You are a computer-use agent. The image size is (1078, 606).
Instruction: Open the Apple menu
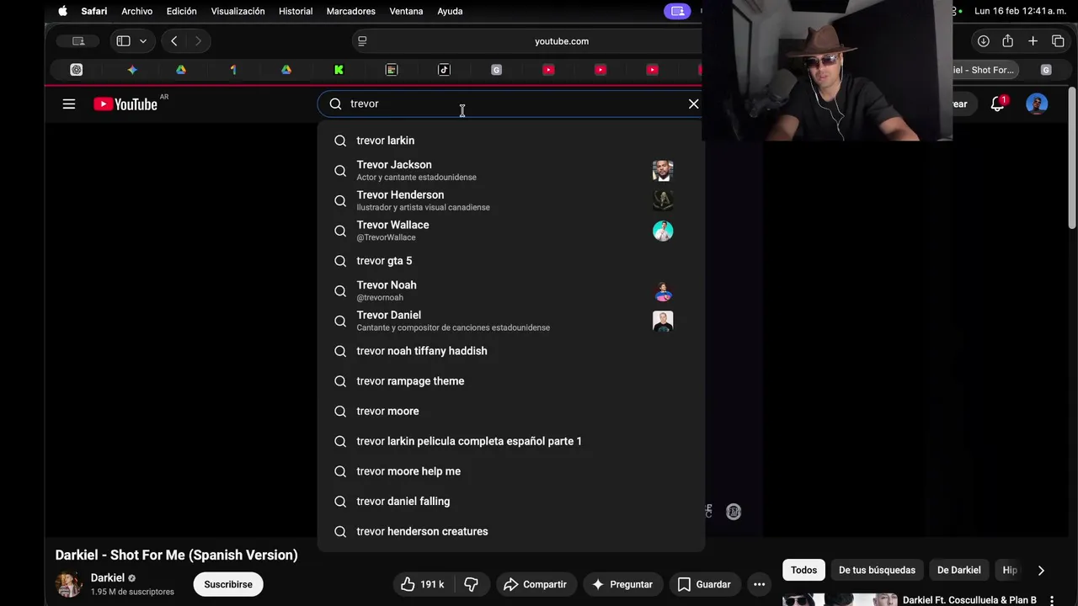coord(62,11)
